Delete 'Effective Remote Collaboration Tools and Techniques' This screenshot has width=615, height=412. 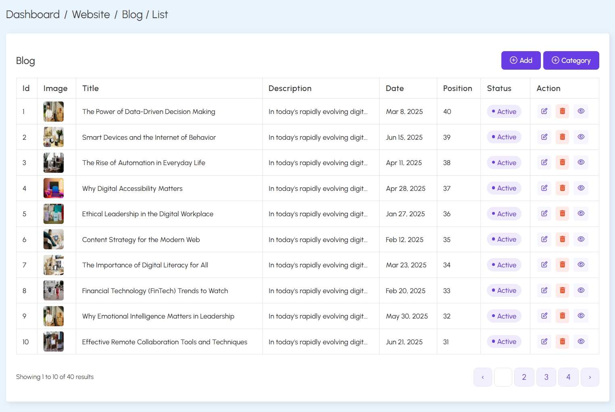click(563, 342)
